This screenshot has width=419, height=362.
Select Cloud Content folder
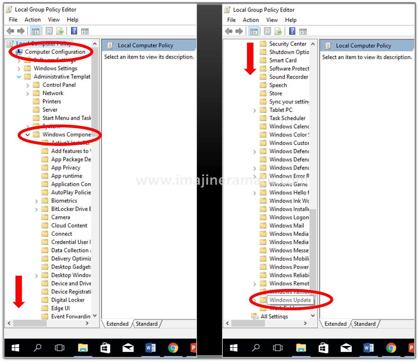(x=69, y=225)
